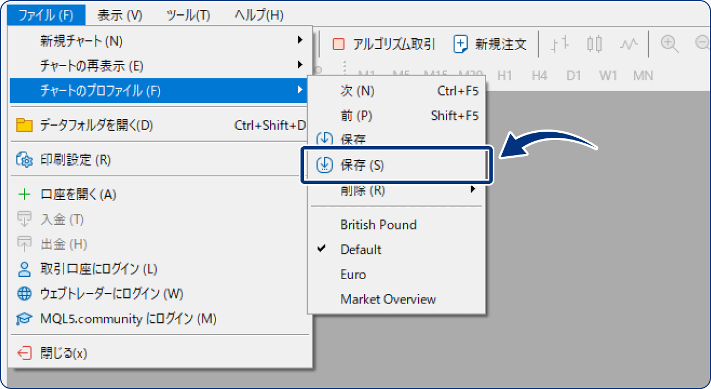
Task: Open the ツール (T) menu
Action: (x=188, y=16)
